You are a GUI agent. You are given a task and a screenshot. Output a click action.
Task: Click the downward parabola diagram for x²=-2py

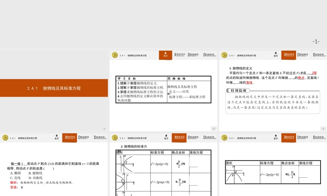(x=235, y=174)
